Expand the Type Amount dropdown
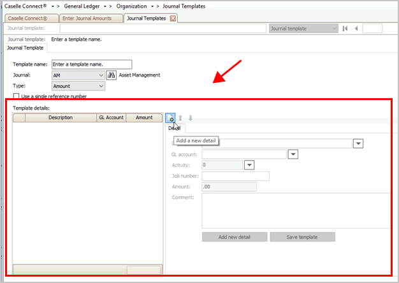This screenshot has width=399, height=283. 101,86
